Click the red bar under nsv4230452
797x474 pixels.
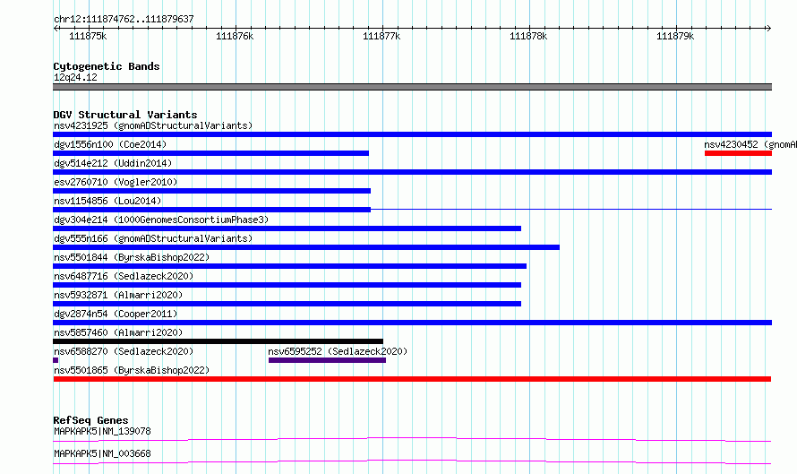[738, 153]
